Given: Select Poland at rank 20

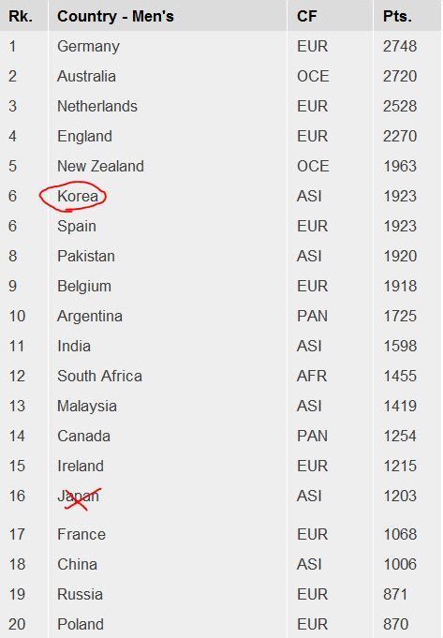Looking at the screenshot, I should click(81, 624).
